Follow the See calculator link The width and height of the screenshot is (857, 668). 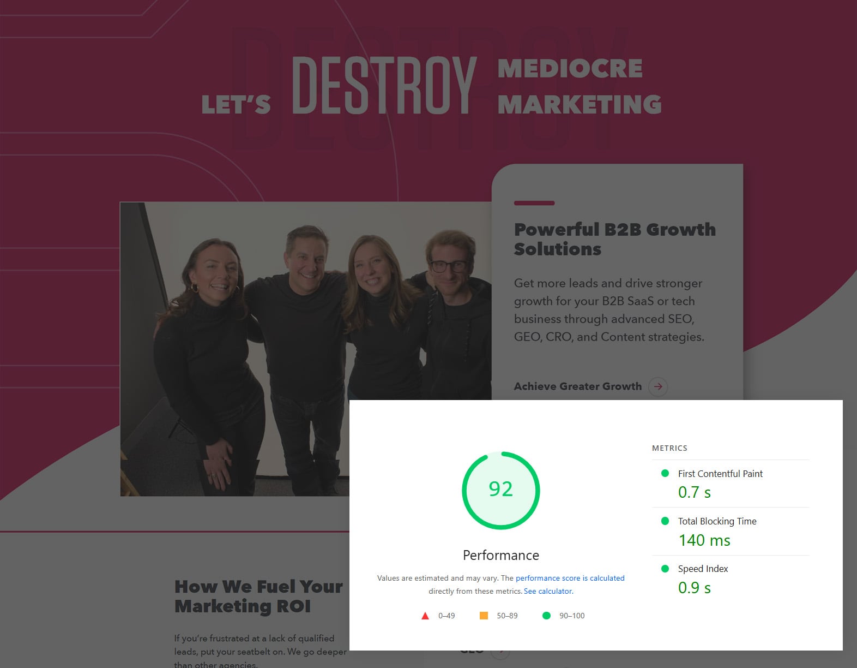[548, 591]
